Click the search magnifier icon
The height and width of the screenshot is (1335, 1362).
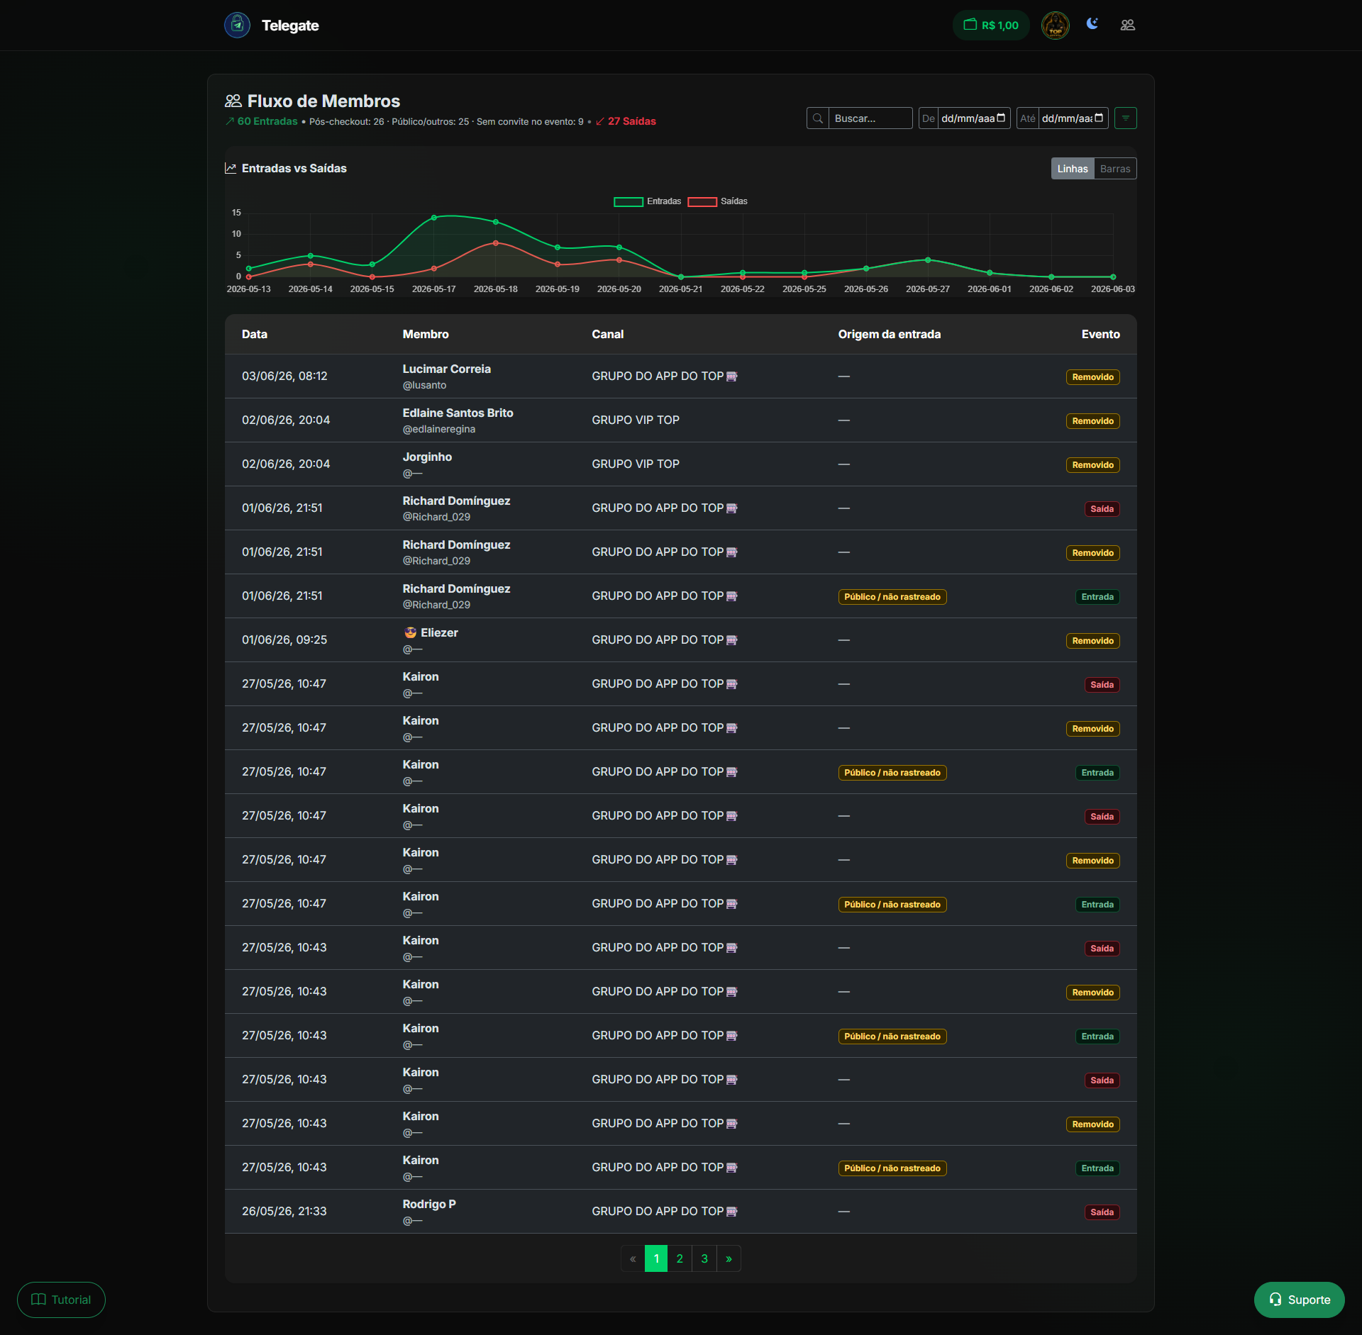coord(818,118)
